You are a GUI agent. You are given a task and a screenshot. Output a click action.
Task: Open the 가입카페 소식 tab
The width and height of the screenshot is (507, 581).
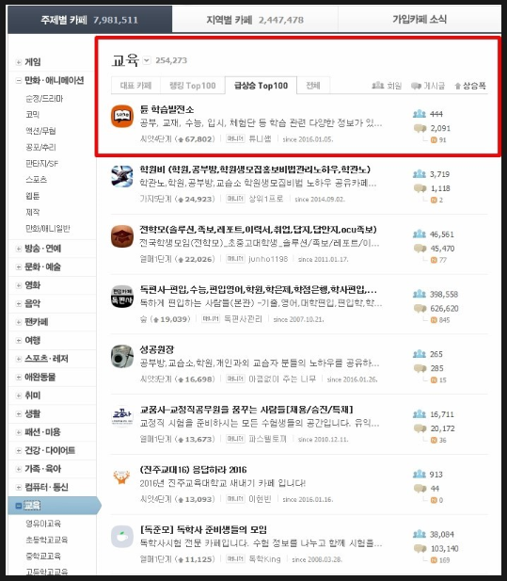[420, 19]
